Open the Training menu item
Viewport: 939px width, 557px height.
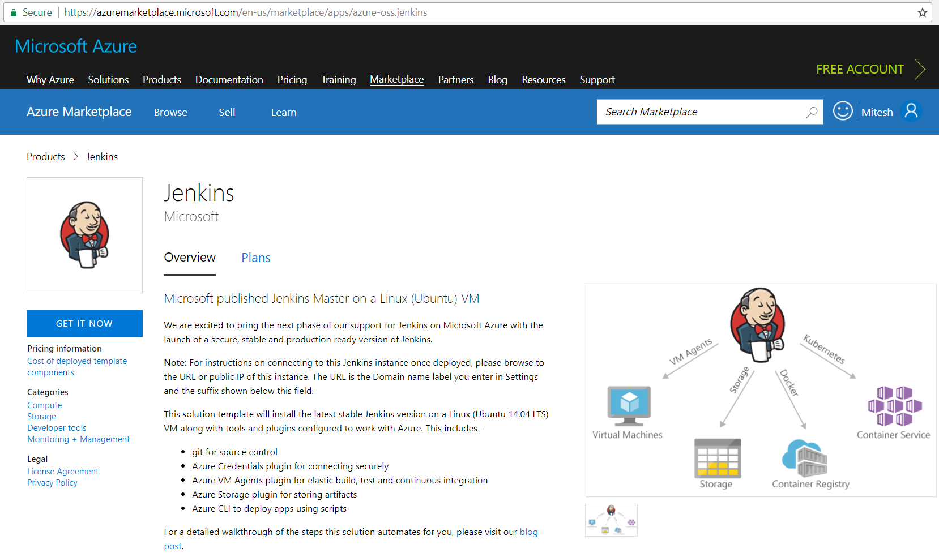[x=339, y=80]
